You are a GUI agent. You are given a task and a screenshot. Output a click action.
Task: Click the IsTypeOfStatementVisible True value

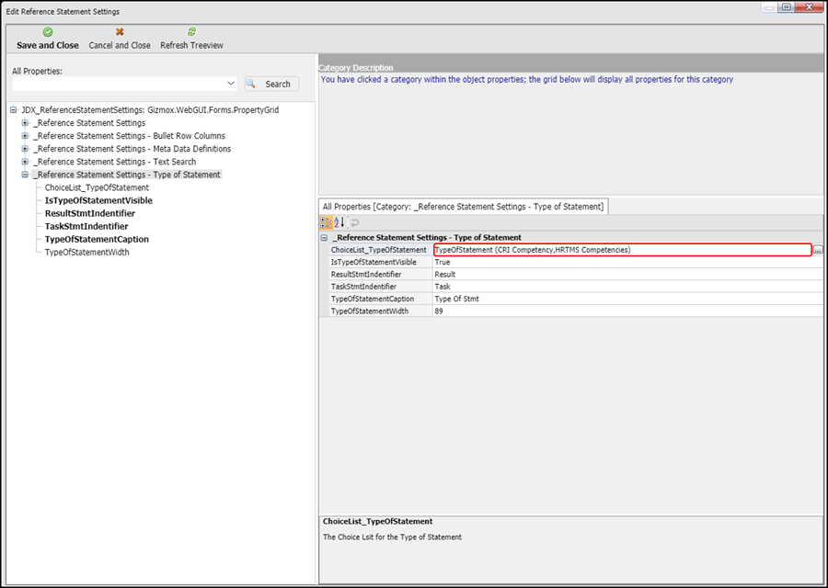click(x=626, y=262)
